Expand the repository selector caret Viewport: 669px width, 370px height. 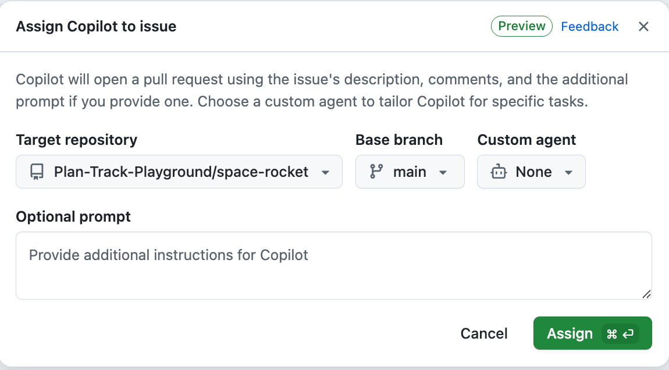click(325, 172)
